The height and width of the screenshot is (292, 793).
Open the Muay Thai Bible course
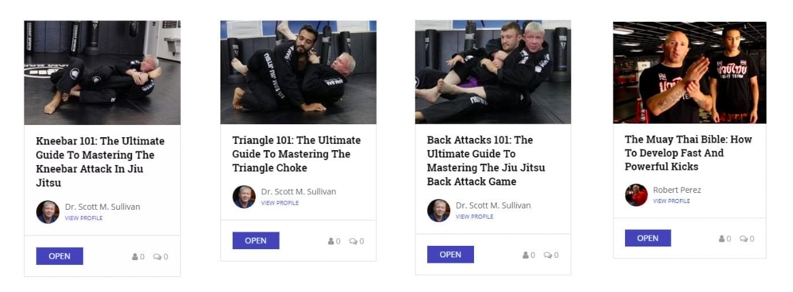tap(648, 238)
